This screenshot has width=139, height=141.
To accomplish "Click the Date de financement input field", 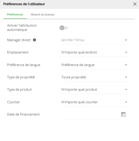I will pos(95,114).
